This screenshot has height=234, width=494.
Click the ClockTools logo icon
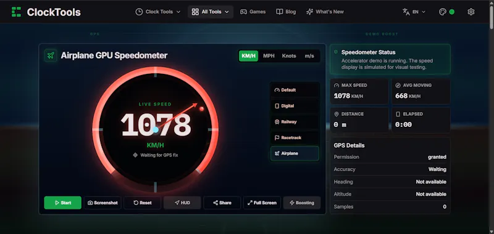pos(16,12)
